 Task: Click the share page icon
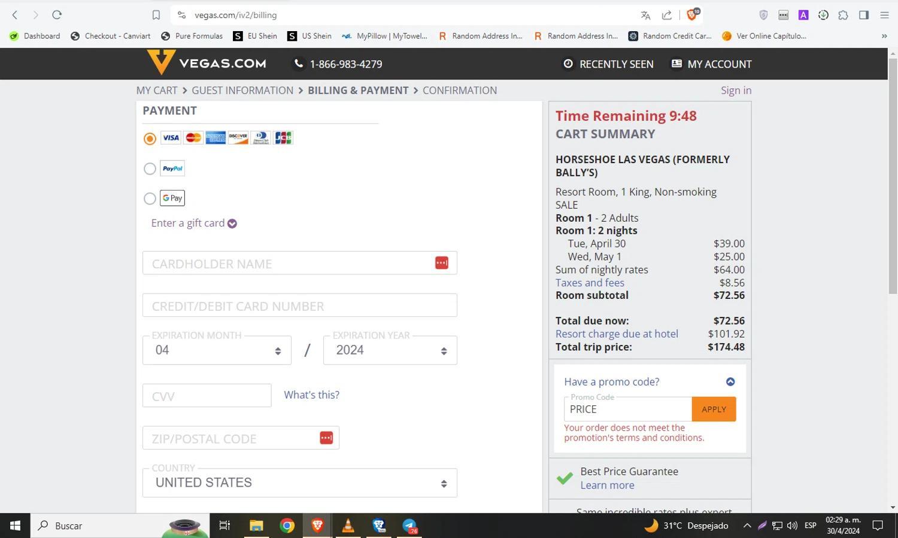point(666,15)
